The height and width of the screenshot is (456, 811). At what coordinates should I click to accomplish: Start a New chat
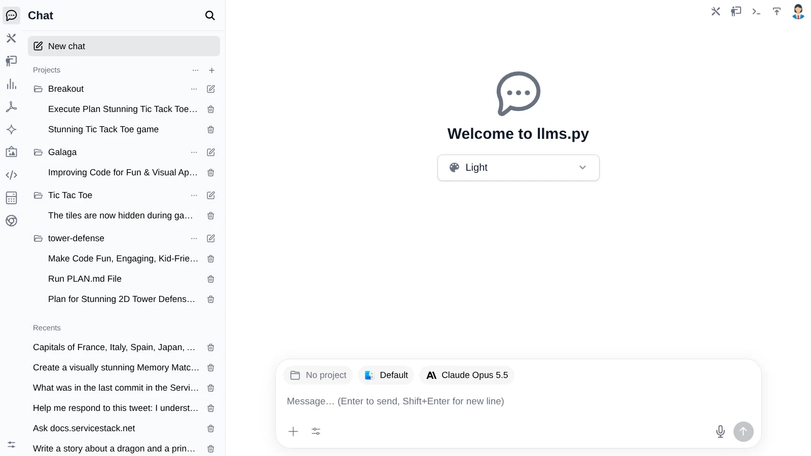124,46
